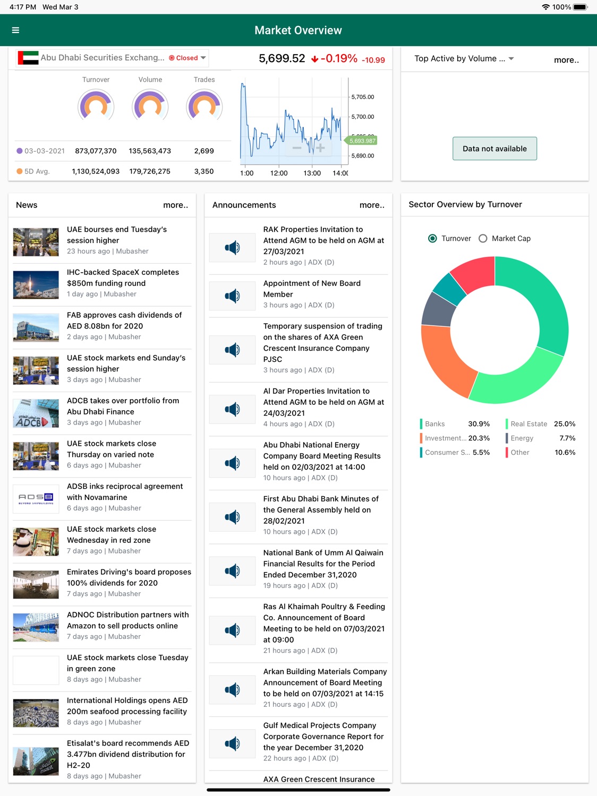This screenshot has width=597, height=796.
Task: Tap the Closed market status label
Action: point(183,58)
